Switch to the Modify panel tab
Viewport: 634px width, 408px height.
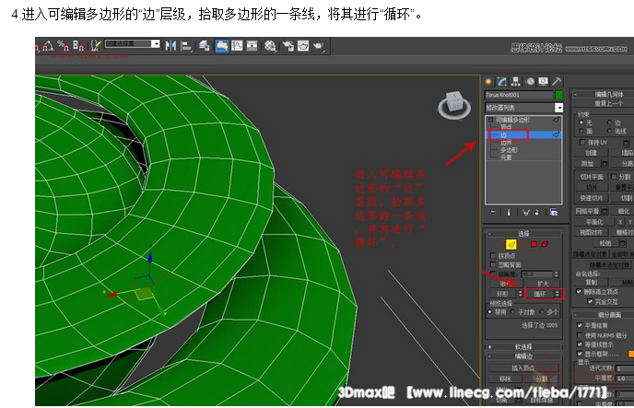point(502,82)
